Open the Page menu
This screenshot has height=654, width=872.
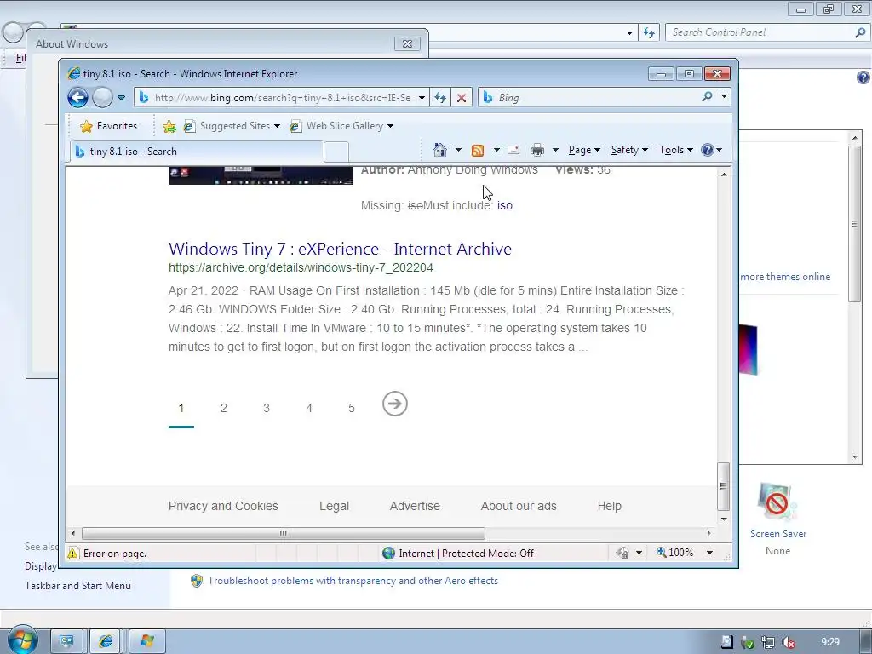584,150
